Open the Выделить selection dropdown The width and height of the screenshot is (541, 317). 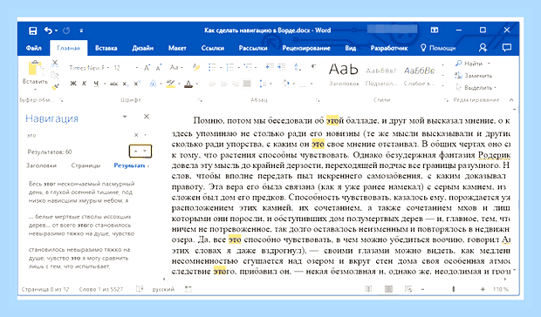tap(476, 88)
